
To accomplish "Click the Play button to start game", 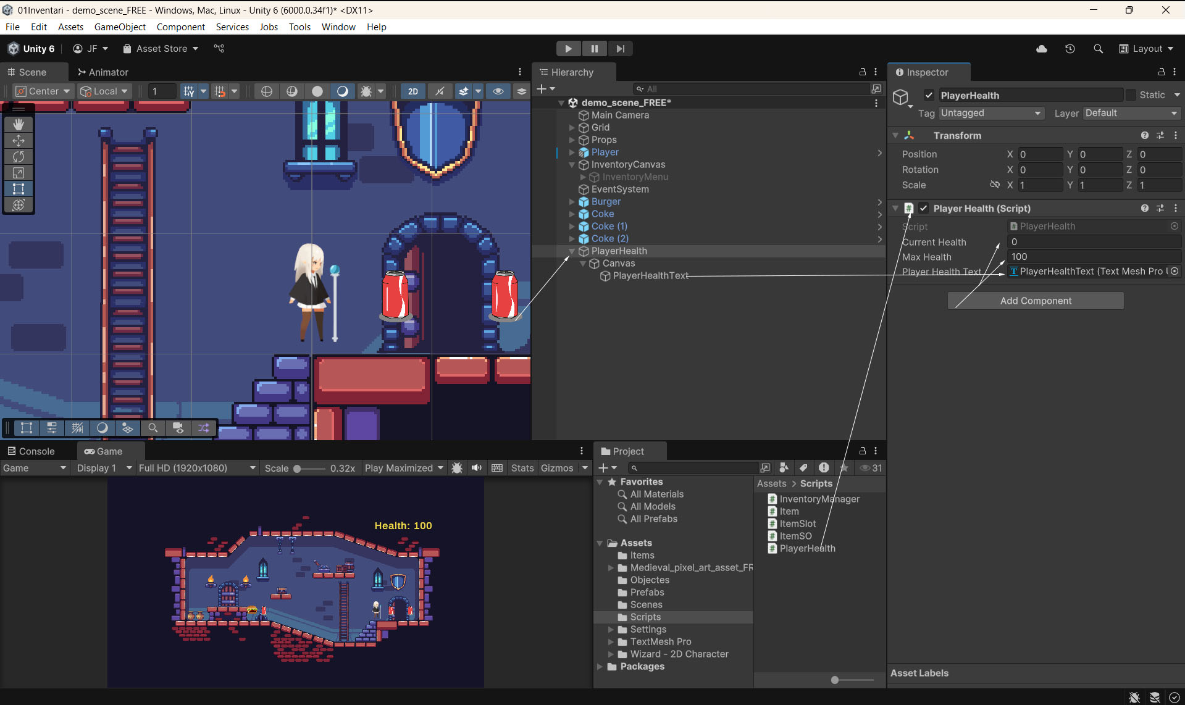I will coord(568,49).
